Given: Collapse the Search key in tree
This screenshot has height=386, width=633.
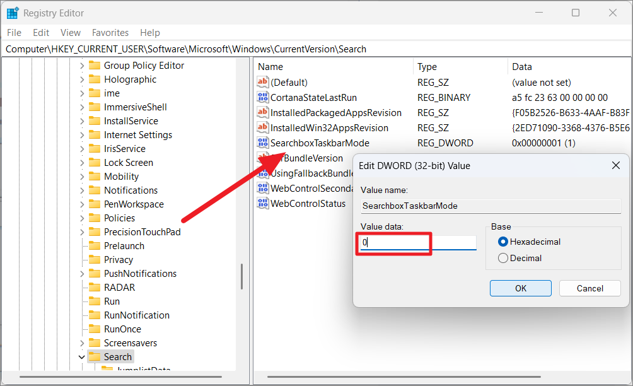Looking at the screenshot, I should (82, 357).
